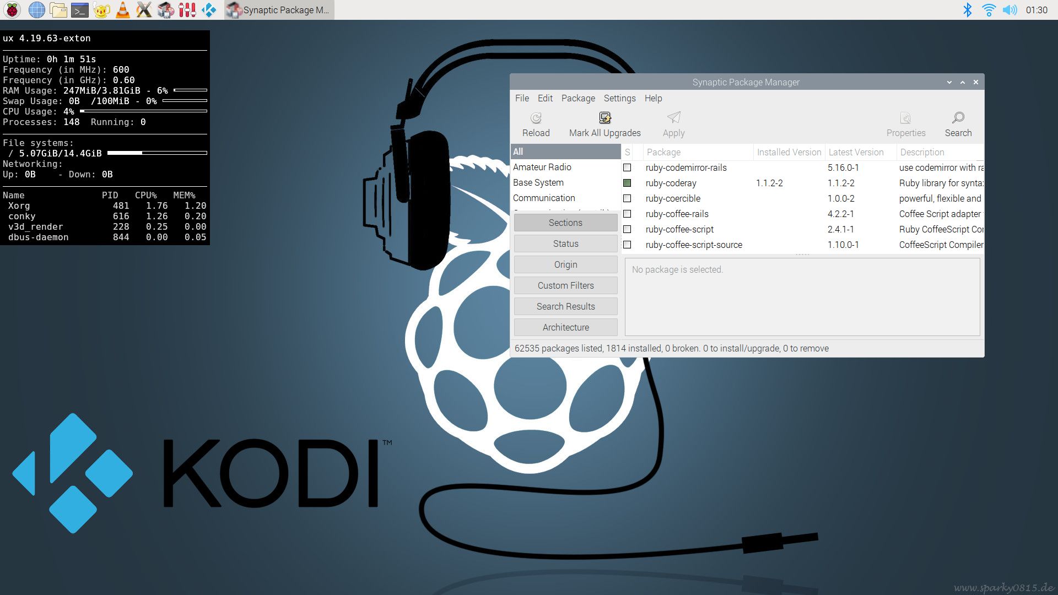Open the Package menu
This screenshot has width=1058, height=595.
click(x=577, y=98)
